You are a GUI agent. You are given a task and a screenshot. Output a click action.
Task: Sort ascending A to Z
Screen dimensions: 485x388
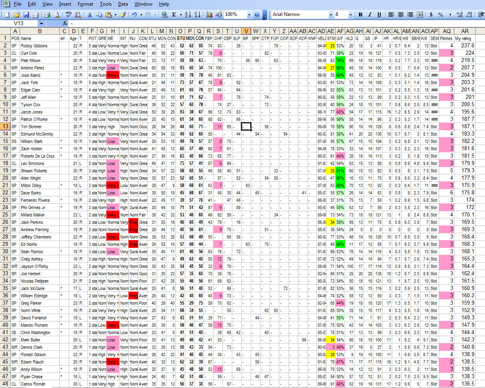tap(188, 15)
